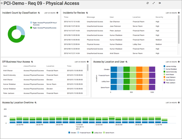182x139 pixels.
Task: Click the Incidents for Review table scrollbar
Action: [179, 31]
